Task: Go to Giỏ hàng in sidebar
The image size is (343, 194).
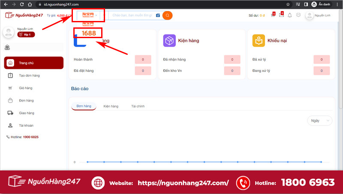Action: (26, 88)
